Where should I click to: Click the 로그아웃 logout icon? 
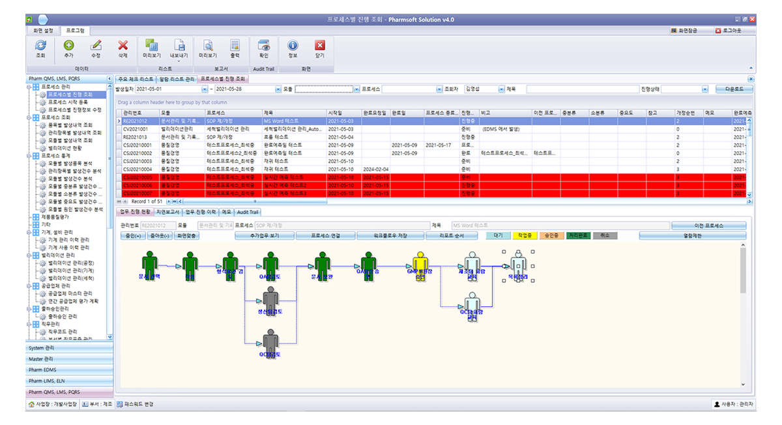718,31
